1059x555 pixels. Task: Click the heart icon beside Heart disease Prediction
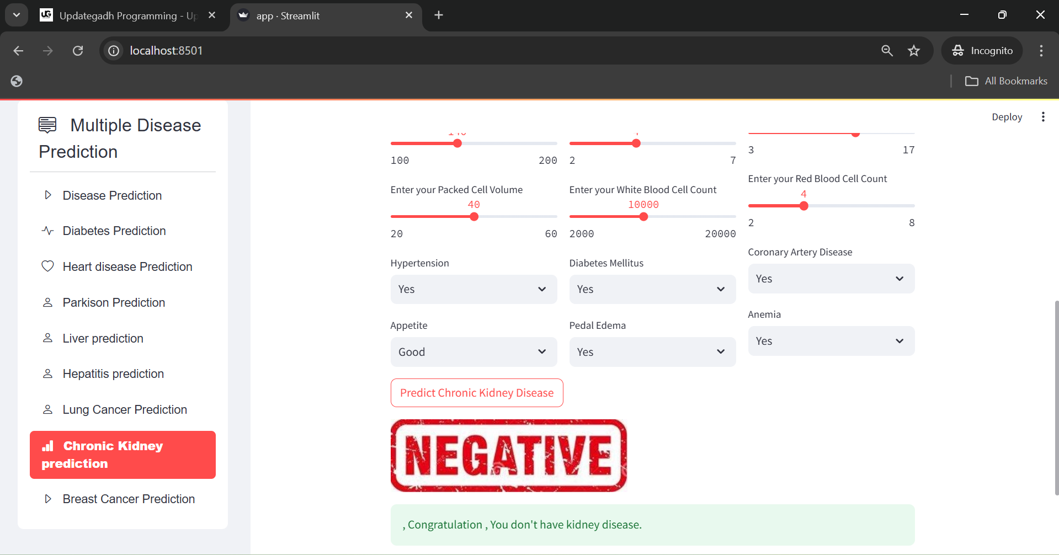(x=48, y=266)
